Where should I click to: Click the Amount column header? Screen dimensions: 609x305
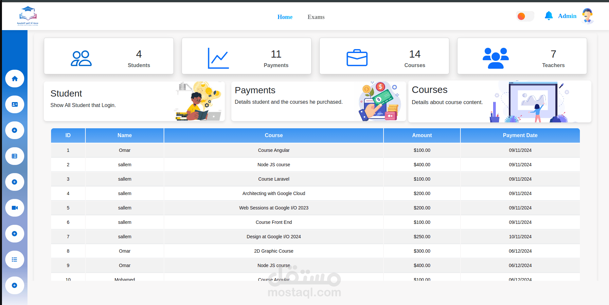click(422, 135)
